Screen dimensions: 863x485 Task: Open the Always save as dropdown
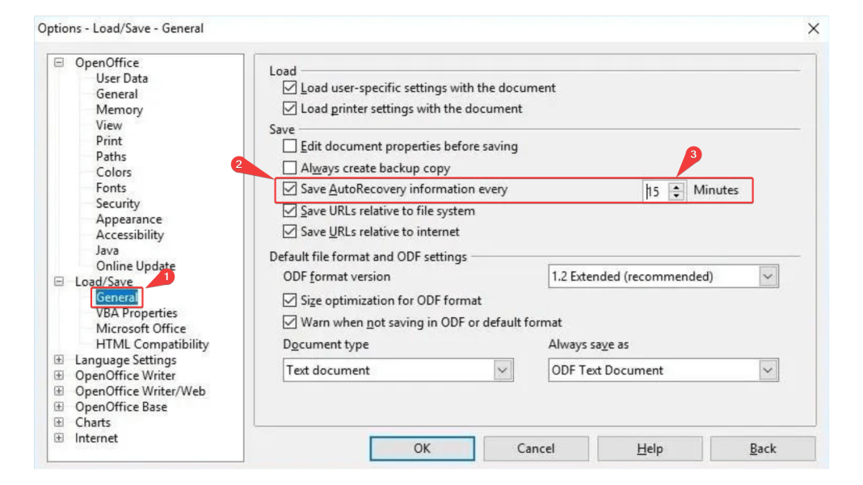tap(768, 370)
